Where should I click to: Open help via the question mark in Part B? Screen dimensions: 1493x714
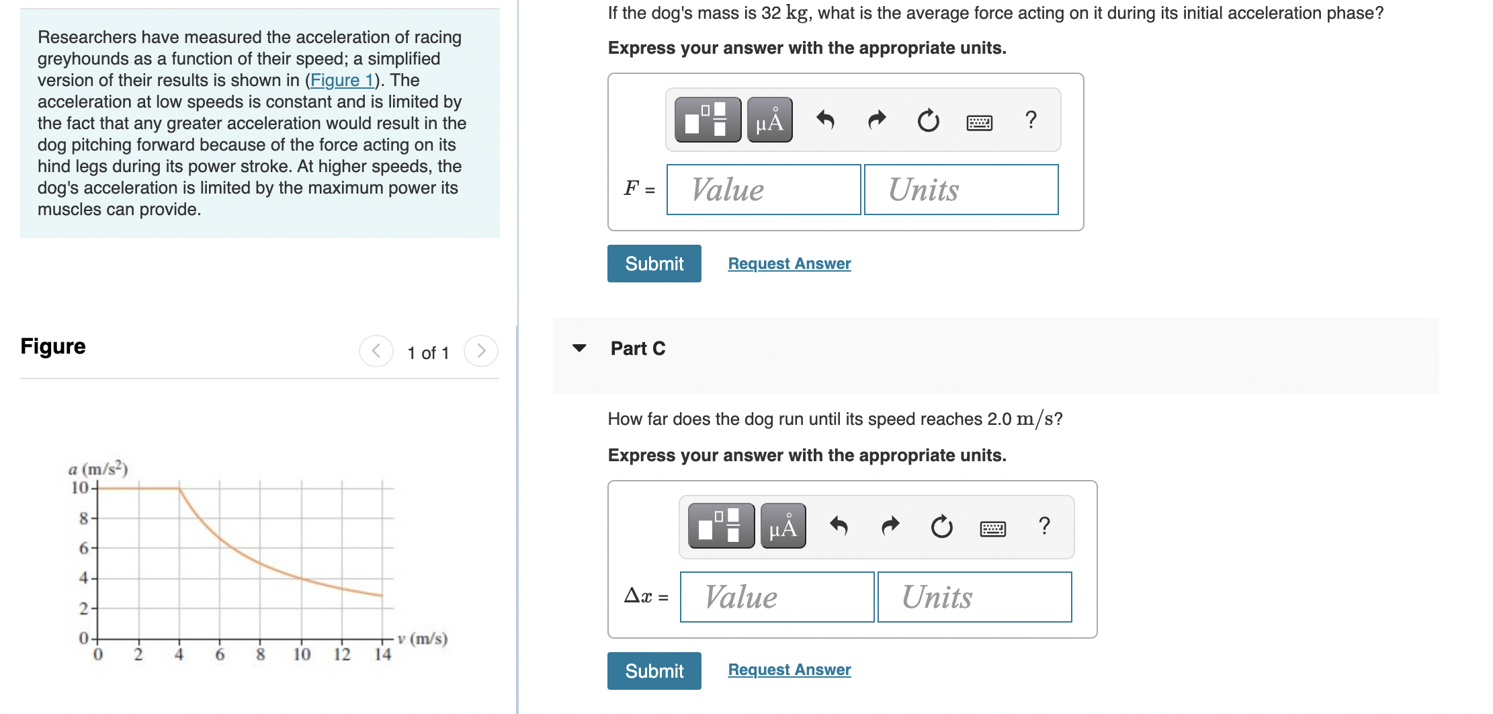point(1030,121)
